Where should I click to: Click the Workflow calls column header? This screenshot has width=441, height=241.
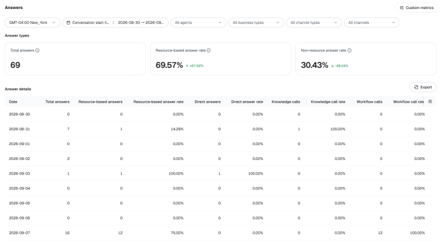coord(370,102)
